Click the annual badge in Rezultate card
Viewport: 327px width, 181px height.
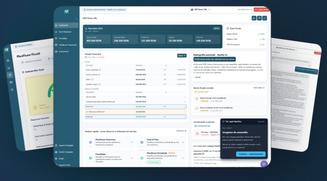[216, 29]
